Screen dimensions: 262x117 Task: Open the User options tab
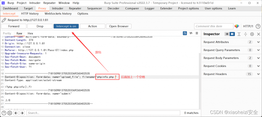213,8
